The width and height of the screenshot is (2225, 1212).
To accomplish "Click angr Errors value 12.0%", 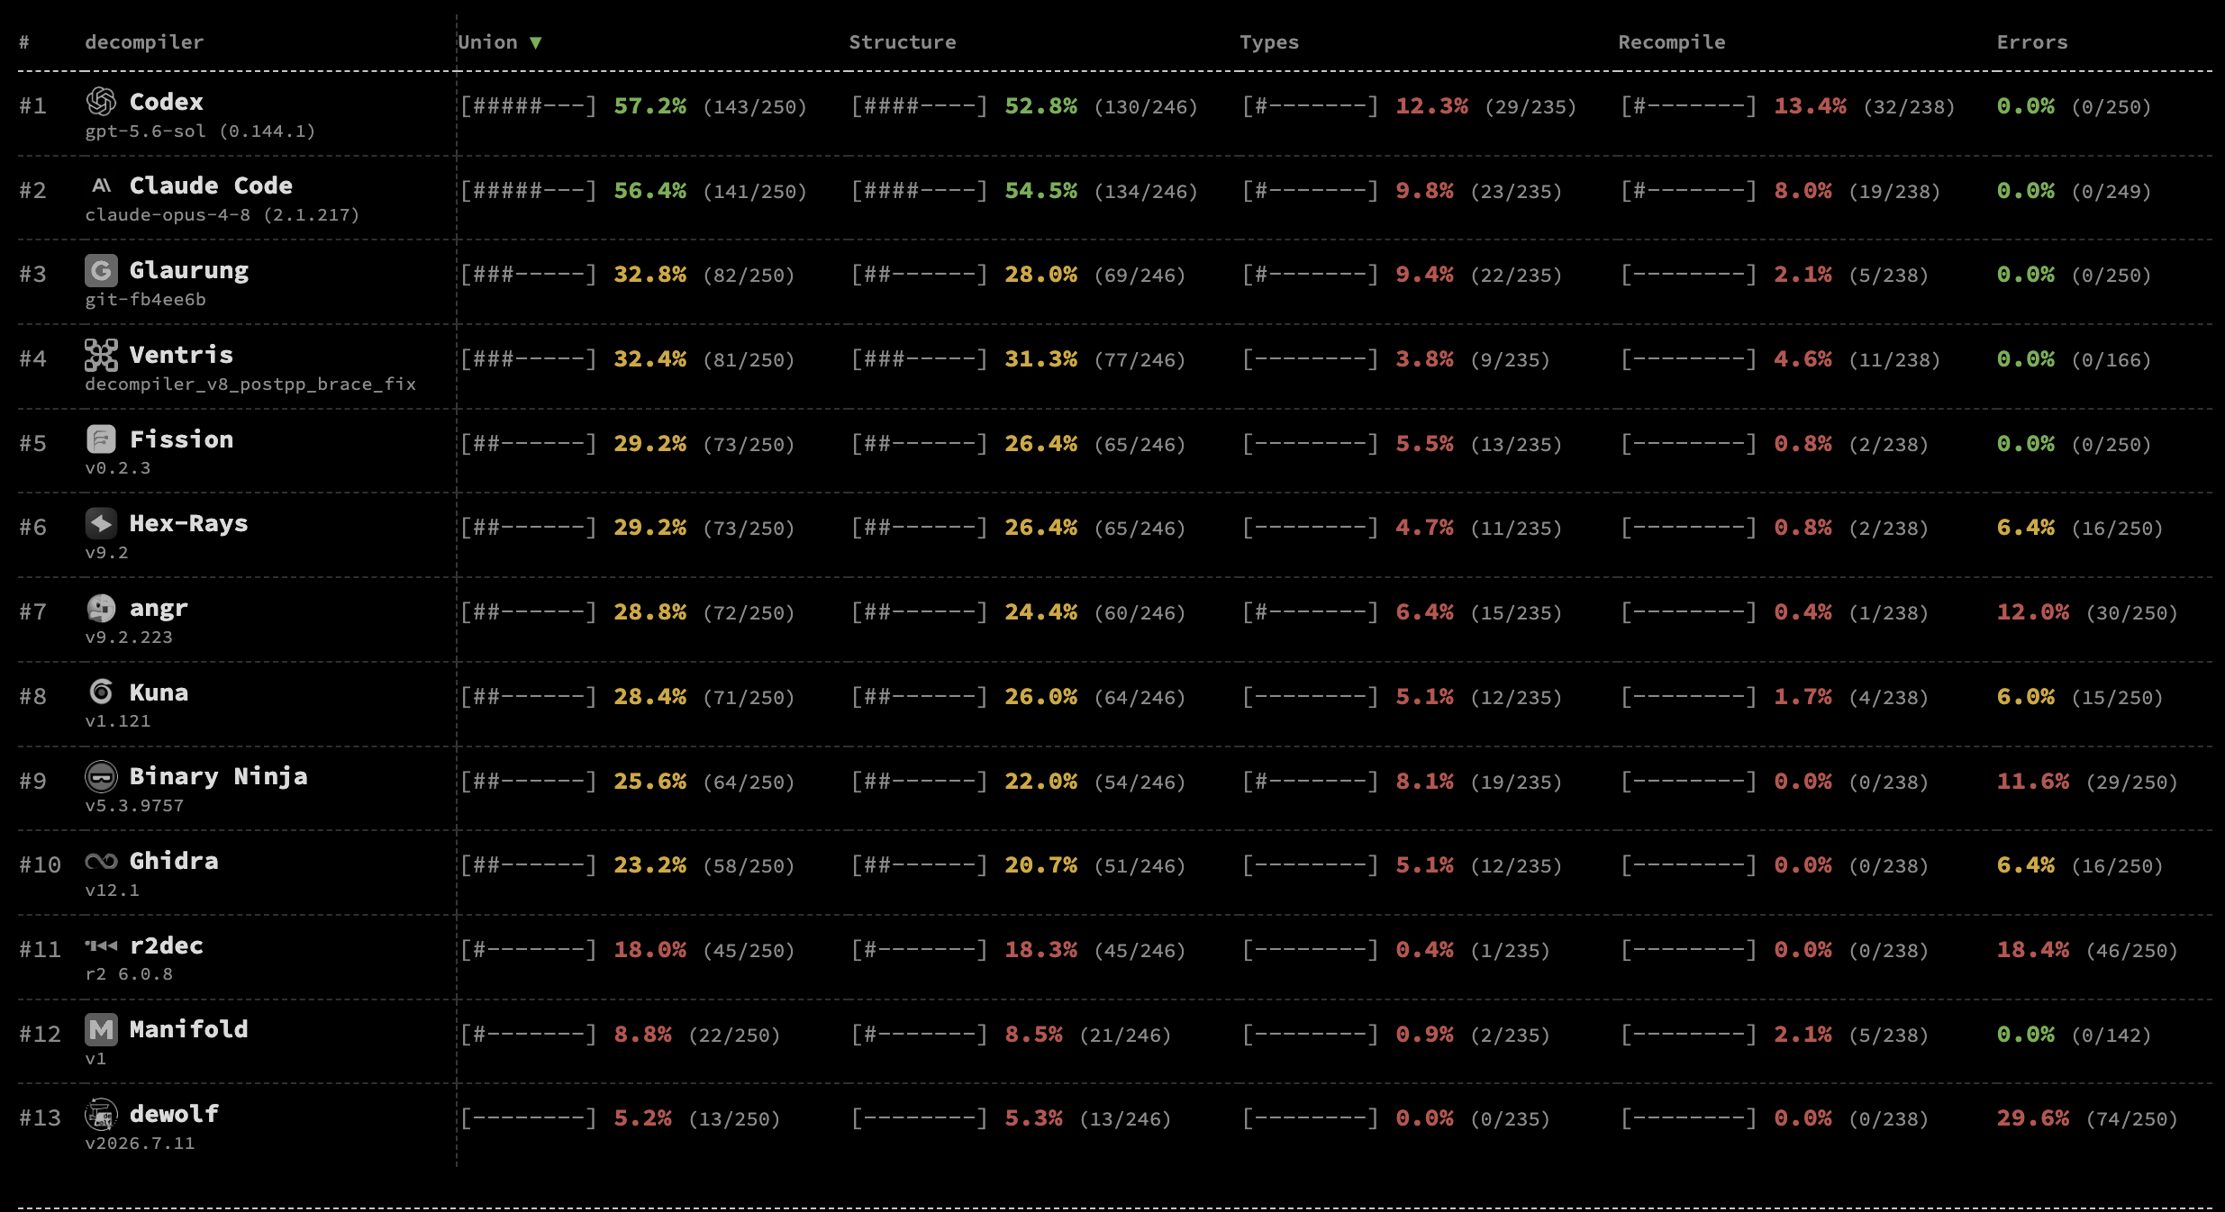I will click(x=2033, y=612).
